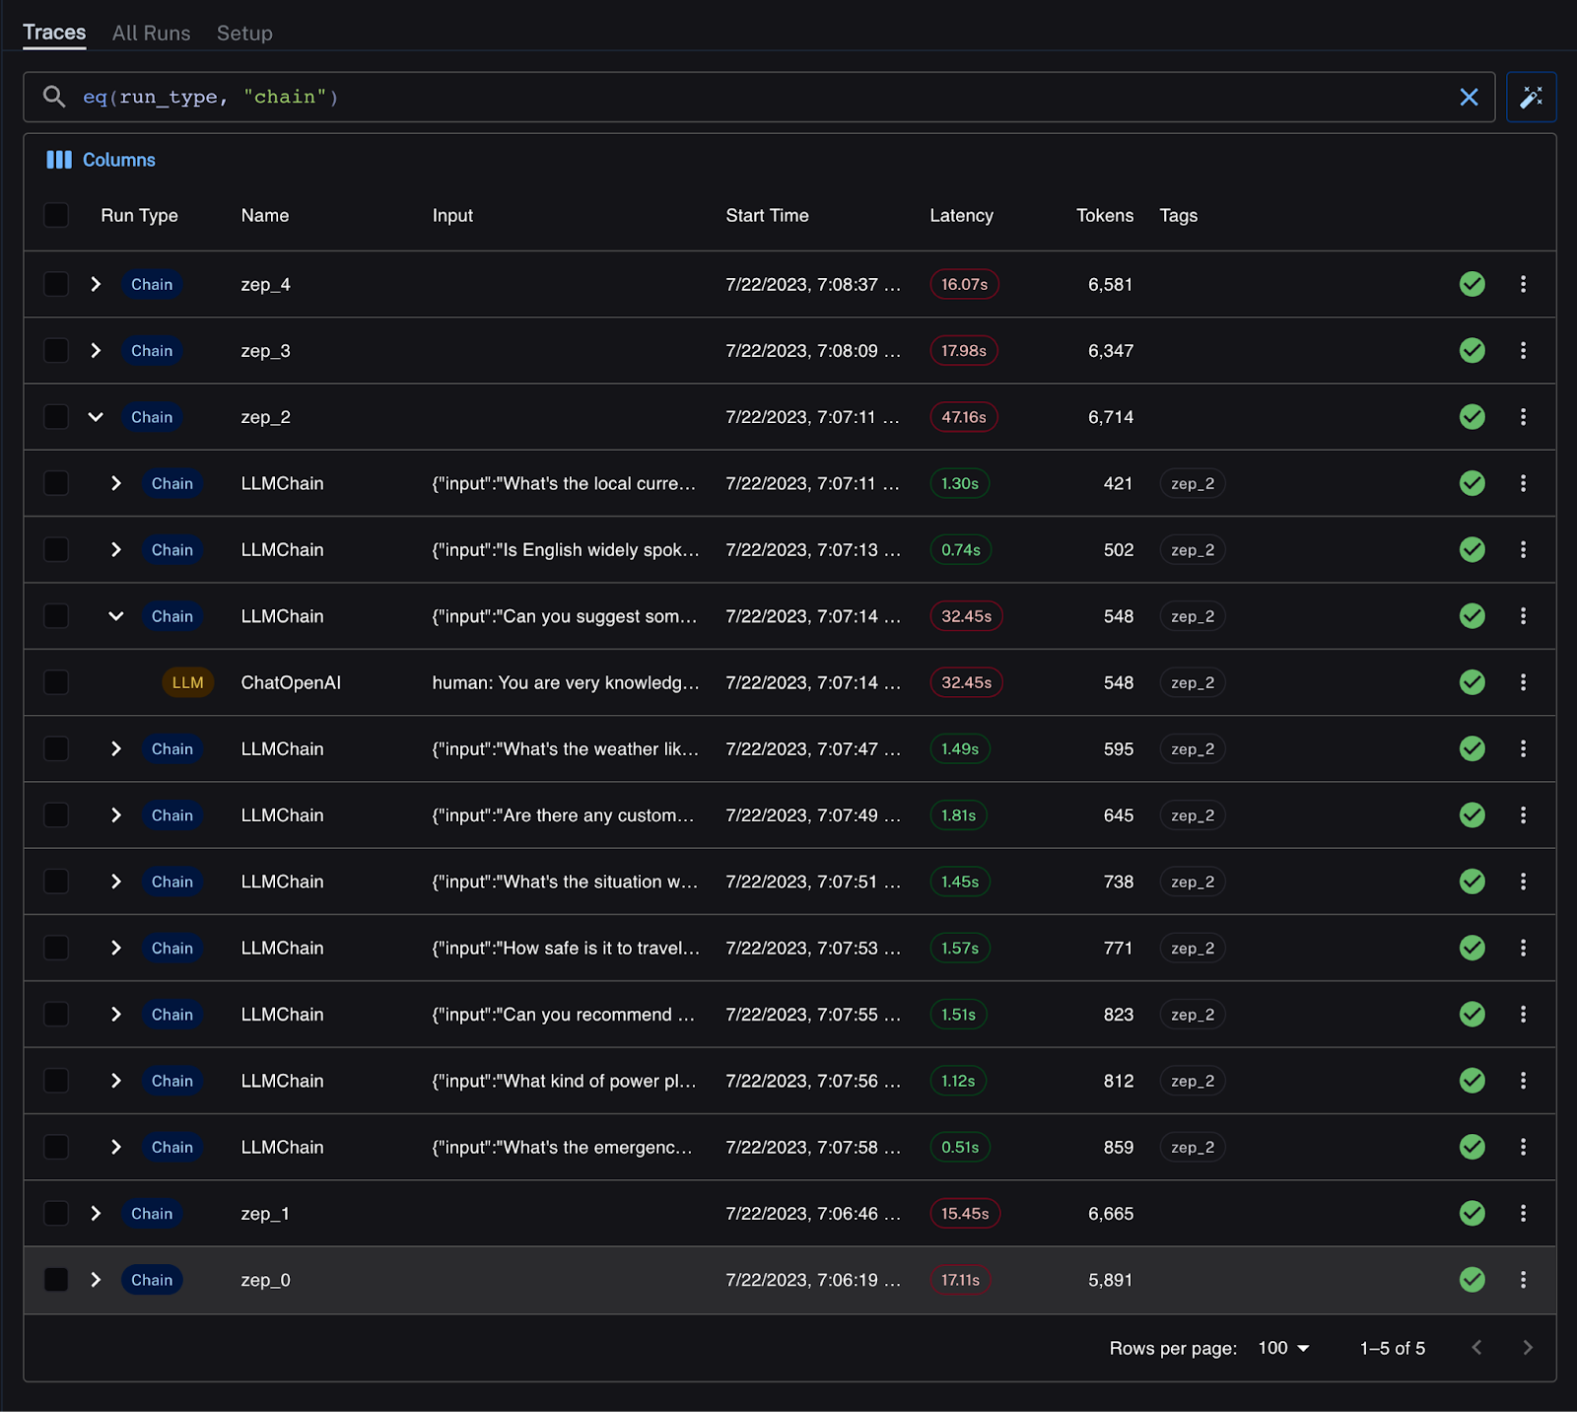Select the ChatOpenAI row checkbox

click(56, 682)
